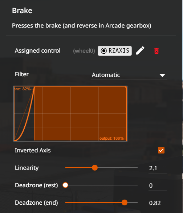Click the Linearity slider track right end

click(137, 168)
